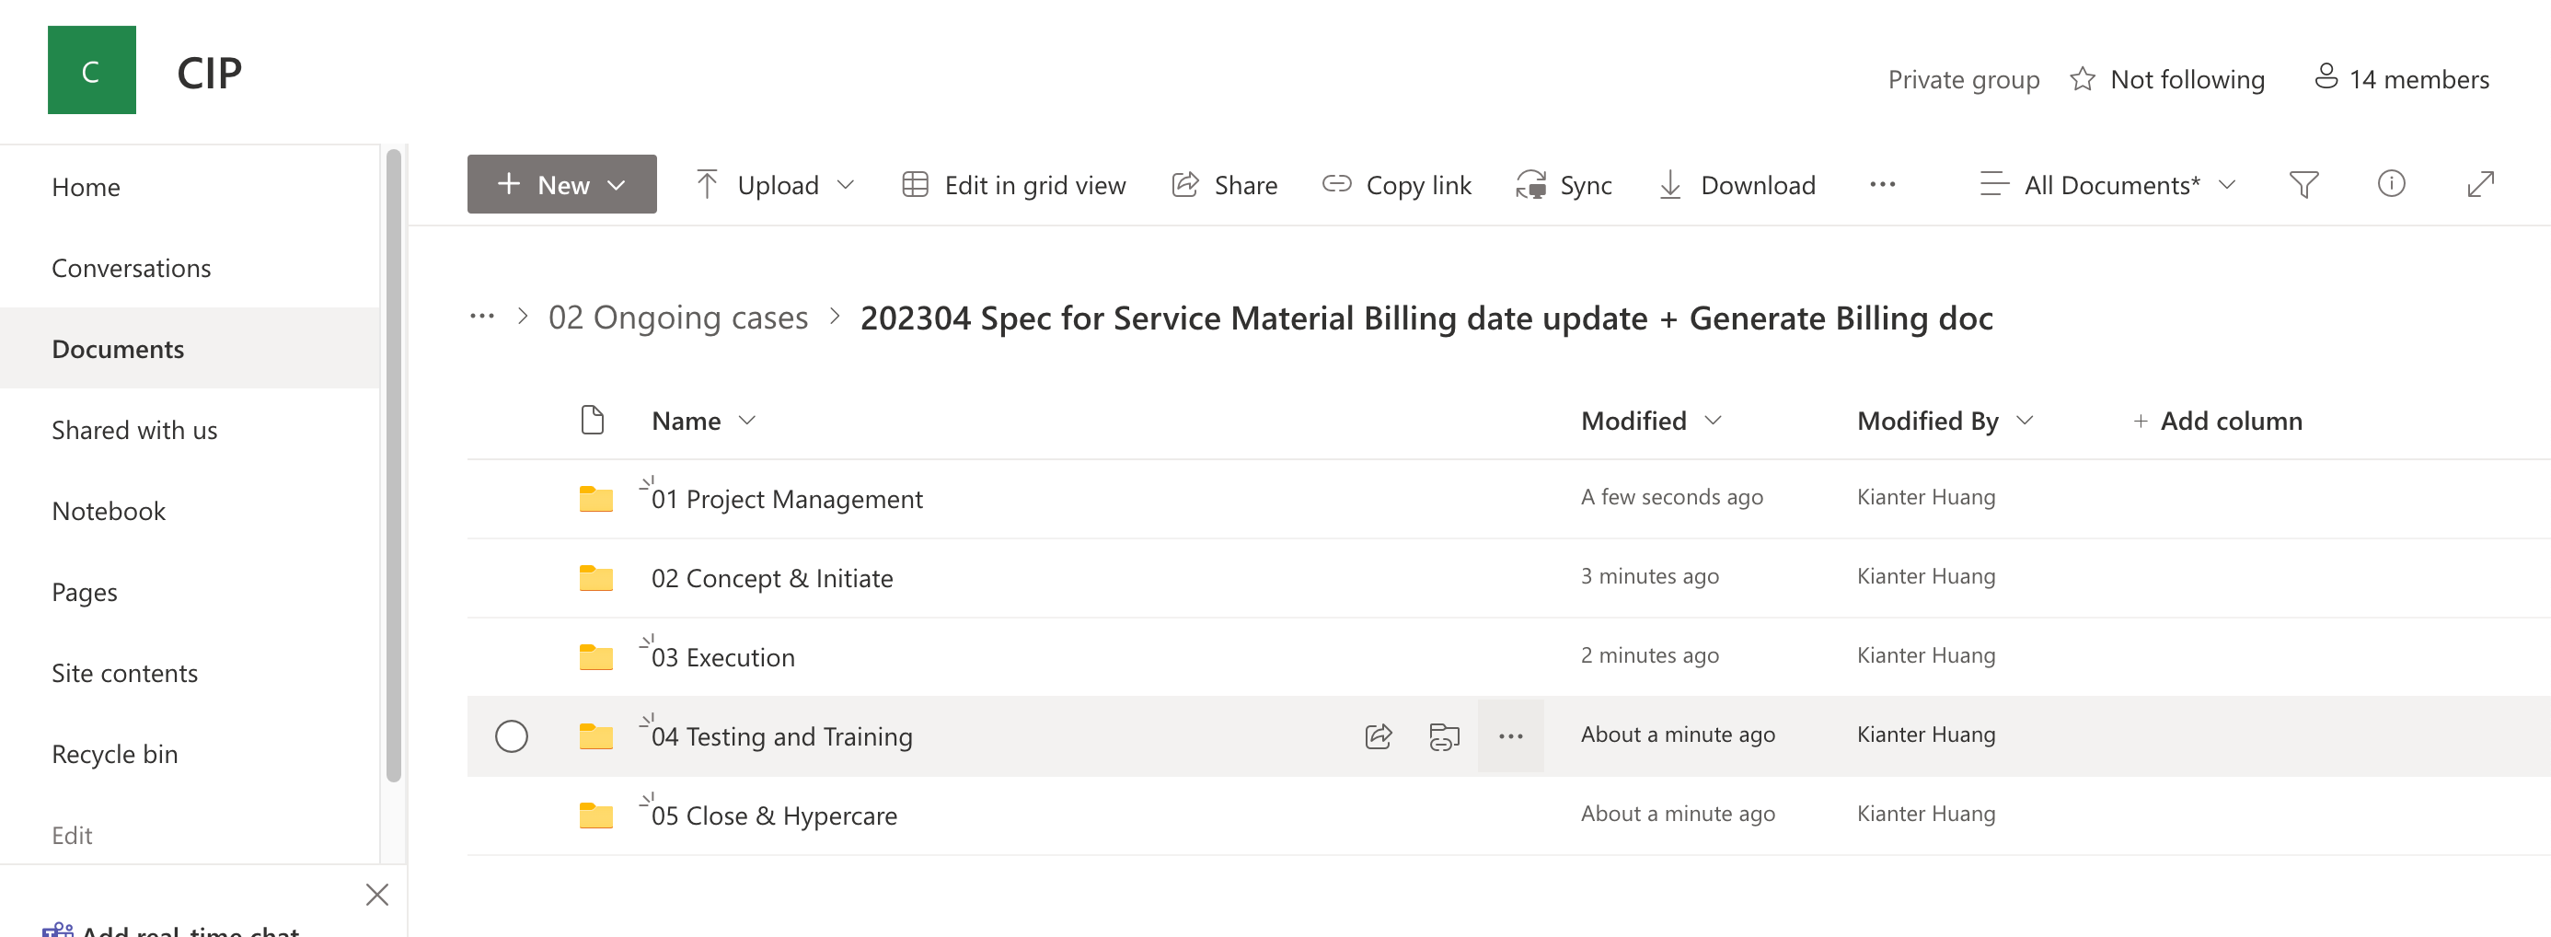This screenshot has height=937, width=2551.
Task: Go to Site contents in the sidebar
Action: 125,674
